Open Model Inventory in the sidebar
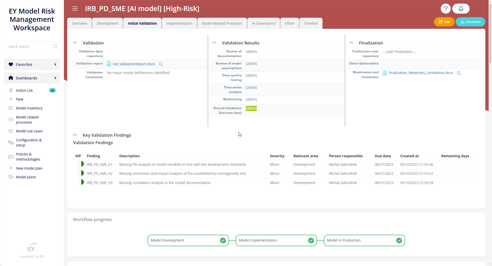The width and height of the screenshot is (492, 266). point(29,108)
